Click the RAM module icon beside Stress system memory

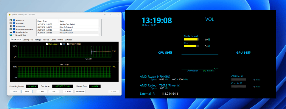pyautogui.click(x=11, y=29)
